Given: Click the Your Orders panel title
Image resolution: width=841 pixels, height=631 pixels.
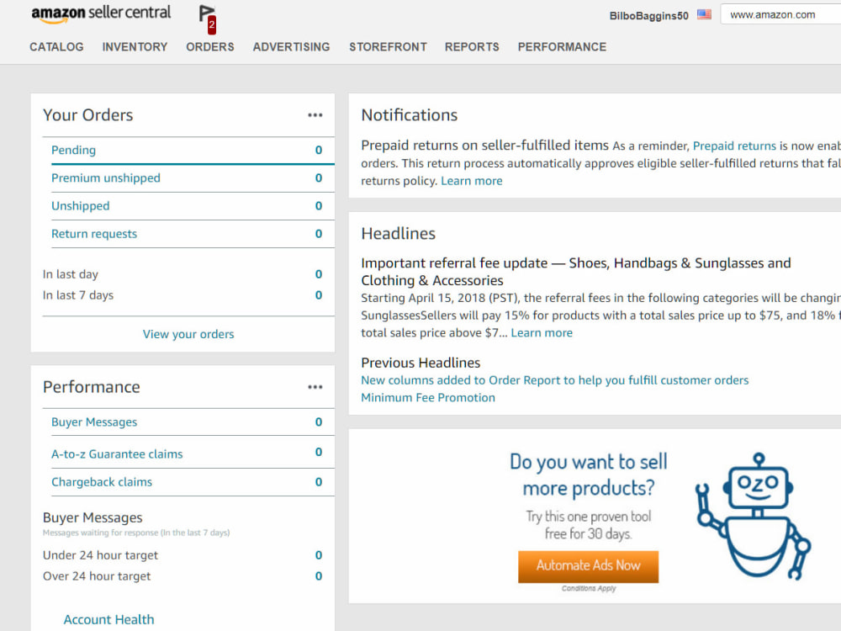Looking at the screenshot, I should coord(88,115).
